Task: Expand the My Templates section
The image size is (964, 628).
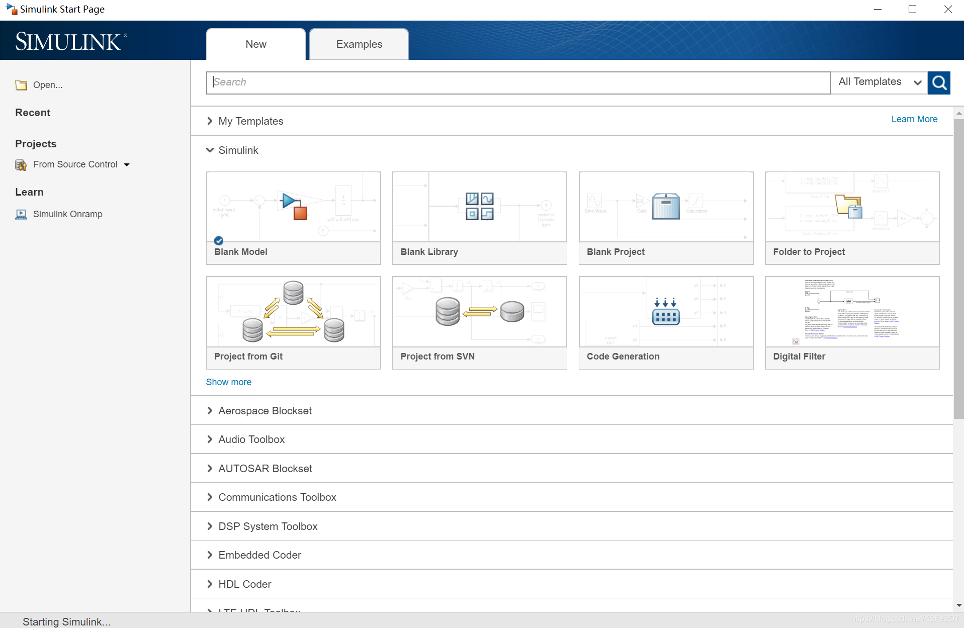Action: [210, 121]
